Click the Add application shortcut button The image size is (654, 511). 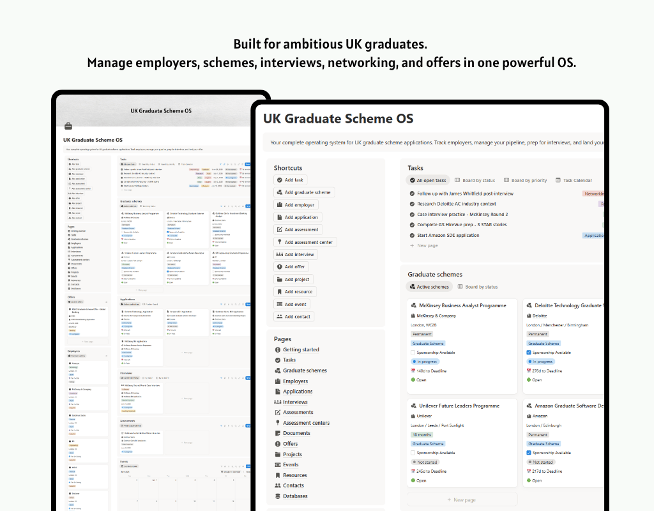tap(298, 217)
